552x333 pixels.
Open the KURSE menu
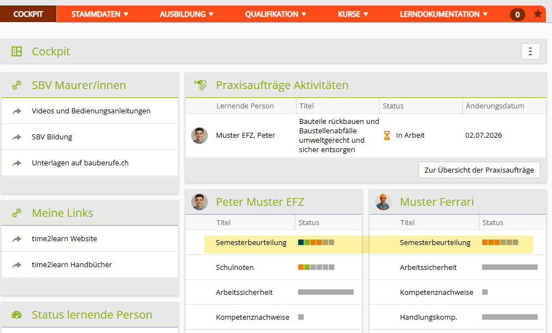pos(352,14)
